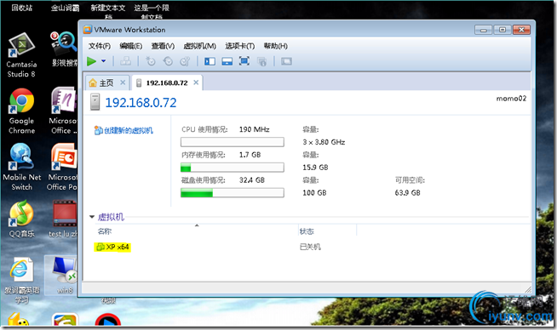Open the power options dropdown arrow
Image resolution: width=557 pixels, height=330 pixels.
pos(103,61)
